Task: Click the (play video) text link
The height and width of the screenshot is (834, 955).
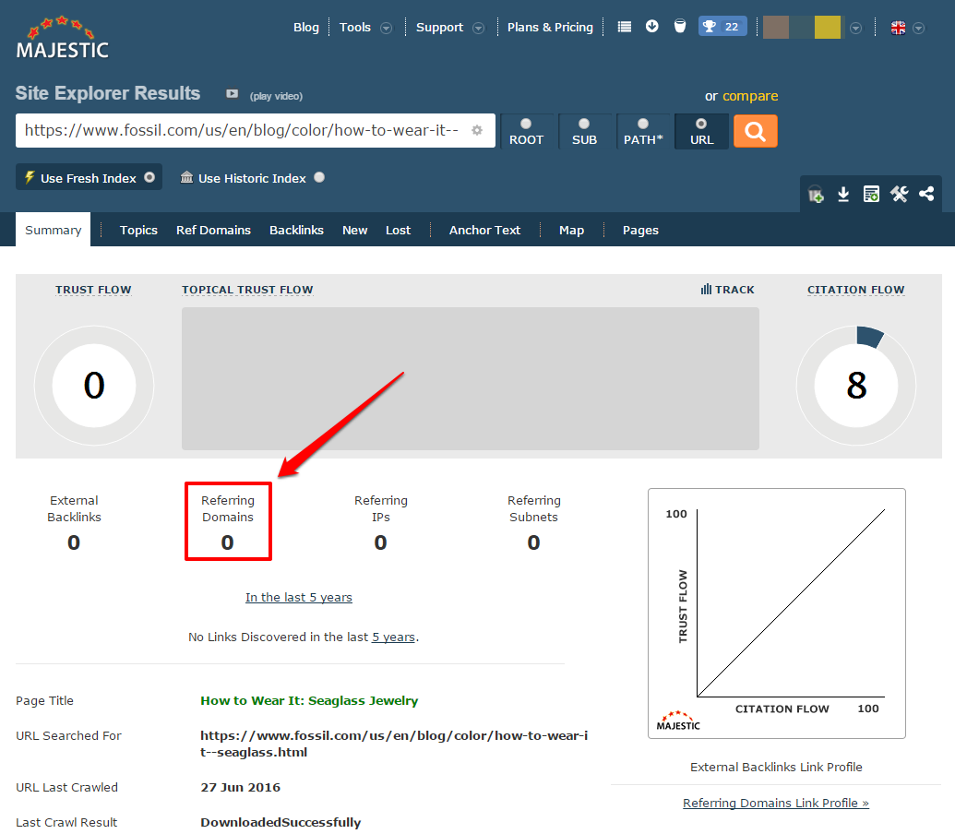Action: [276, 96]
